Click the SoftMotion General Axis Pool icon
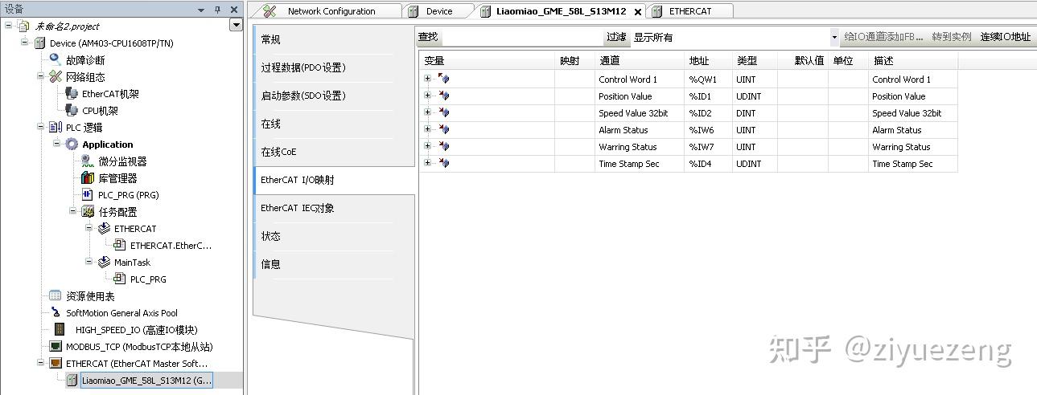1037x395 pixels. (x=56, y=313)
